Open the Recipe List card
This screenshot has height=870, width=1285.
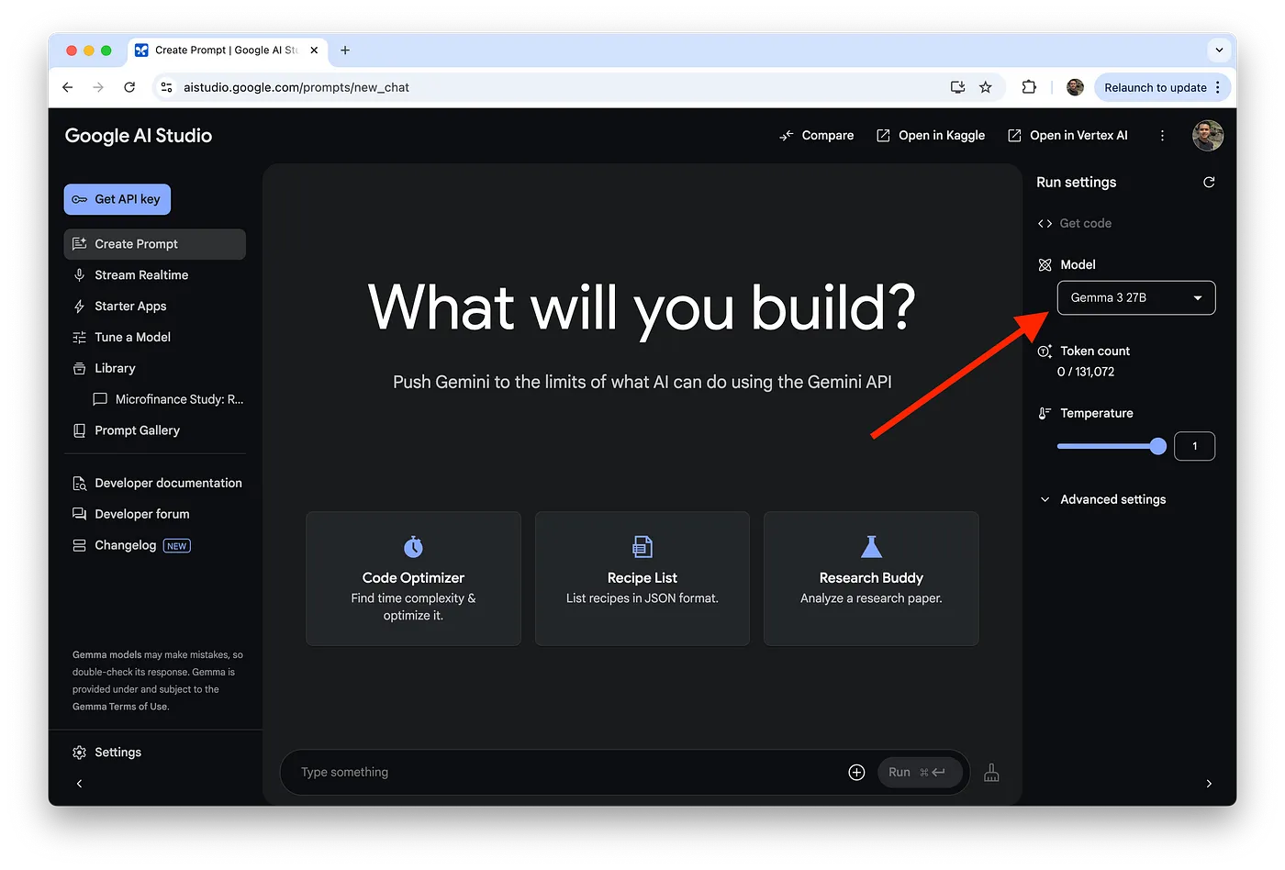tap(642, 579)
